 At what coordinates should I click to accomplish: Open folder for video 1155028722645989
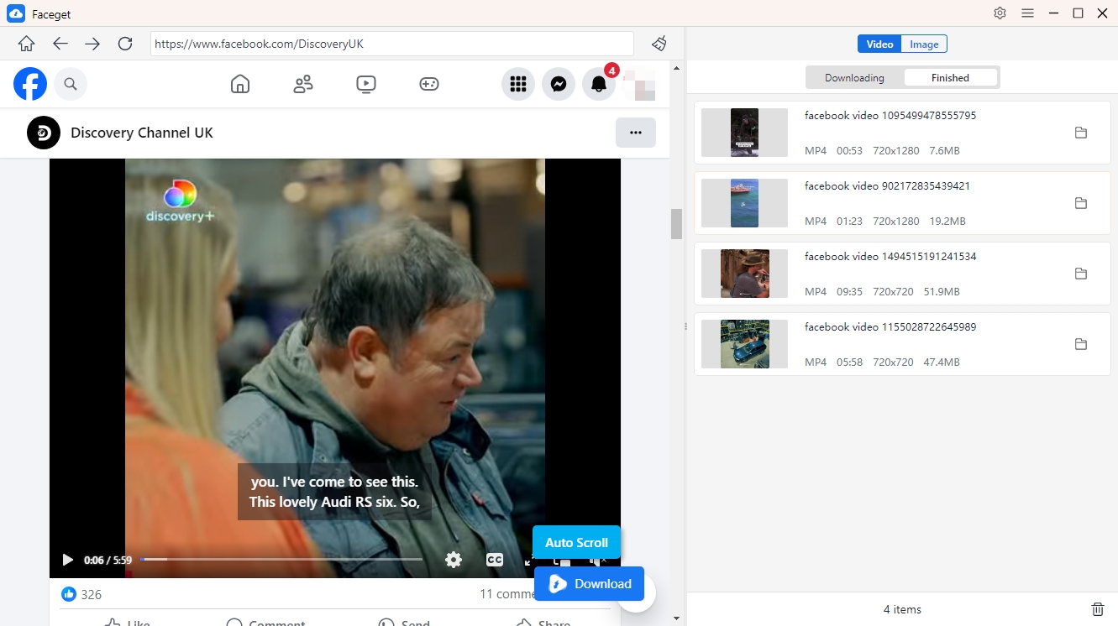click(1081, 344)
